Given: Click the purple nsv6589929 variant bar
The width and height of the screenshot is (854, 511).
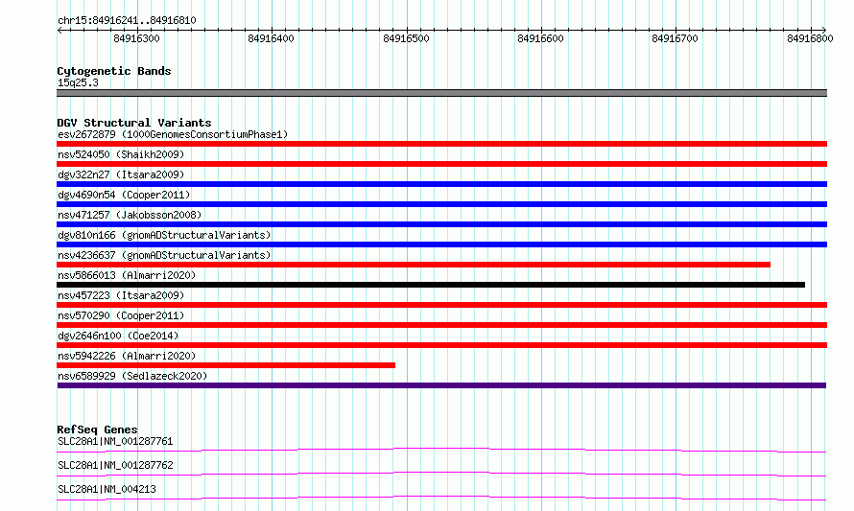Looking at the screenshot, I should [441, 385].
